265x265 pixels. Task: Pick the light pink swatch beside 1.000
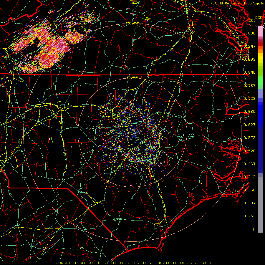click(x=260, y=32)
